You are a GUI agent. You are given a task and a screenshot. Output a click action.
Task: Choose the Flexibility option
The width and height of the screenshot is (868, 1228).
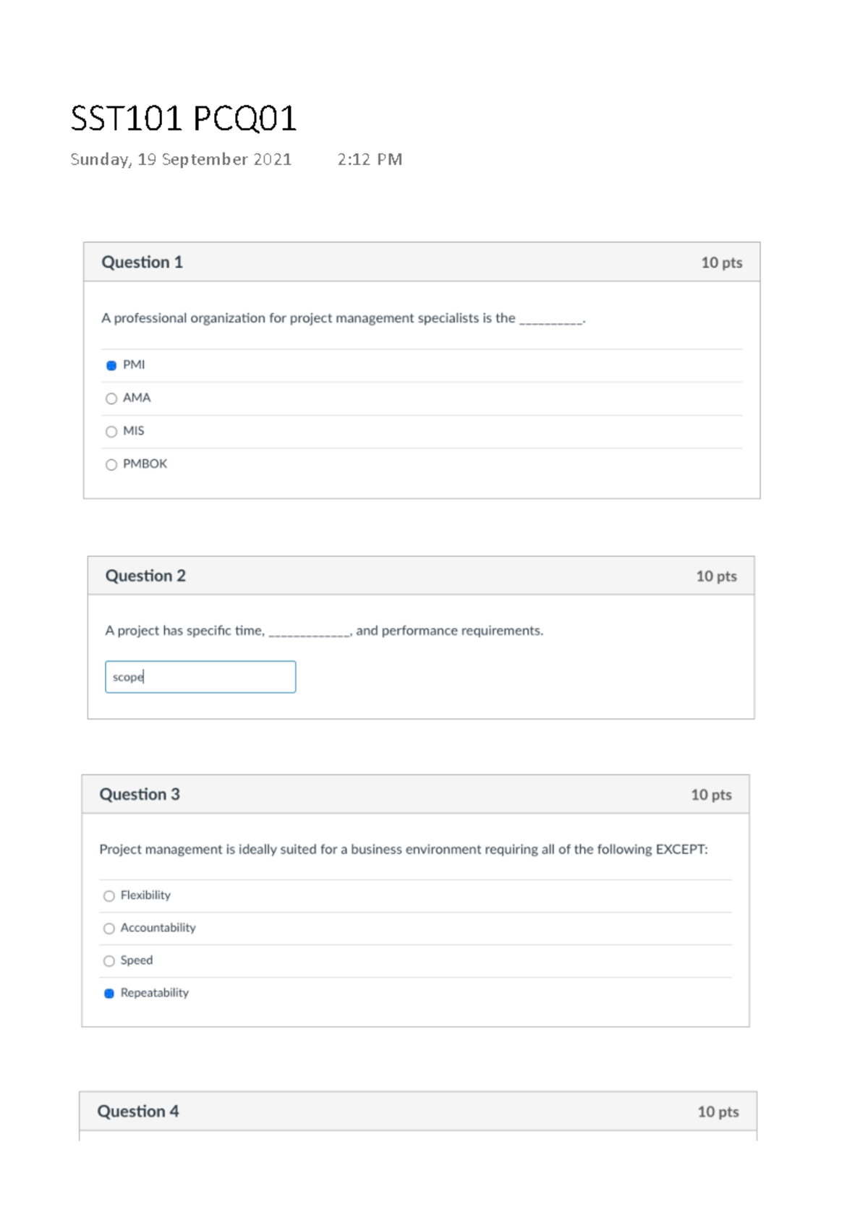(109, 896)
